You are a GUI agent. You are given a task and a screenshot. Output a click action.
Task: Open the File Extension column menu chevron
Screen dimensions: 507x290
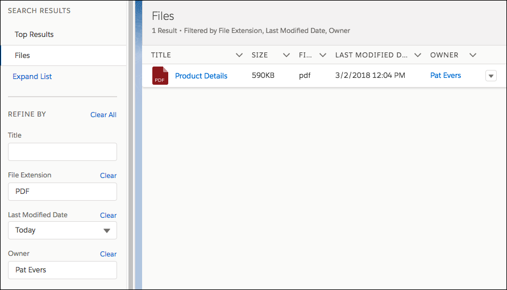(x=322, y=55)
